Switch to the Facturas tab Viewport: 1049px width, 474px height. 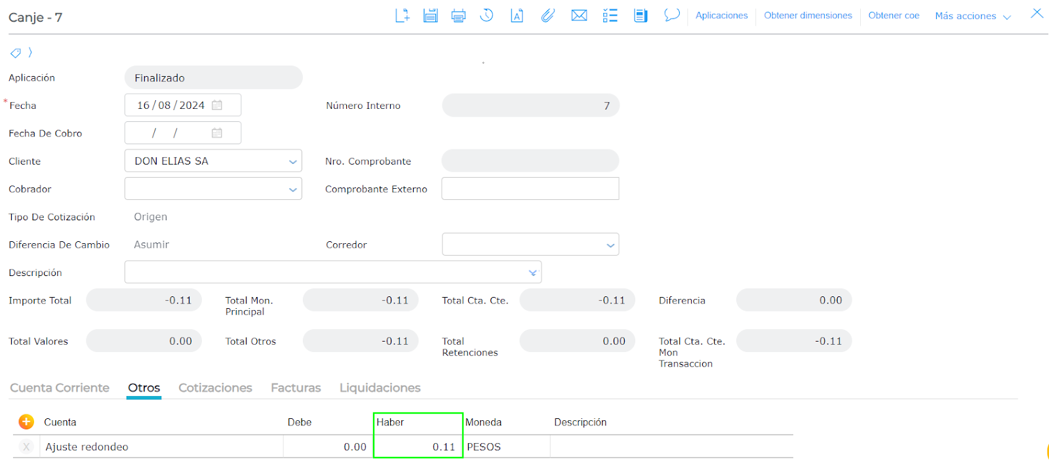(x=296, y=388)
